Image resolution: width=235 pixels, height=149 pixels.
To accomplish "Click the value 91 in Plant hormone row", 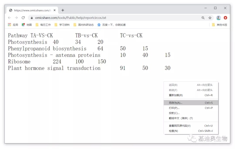I will (123, 68).
